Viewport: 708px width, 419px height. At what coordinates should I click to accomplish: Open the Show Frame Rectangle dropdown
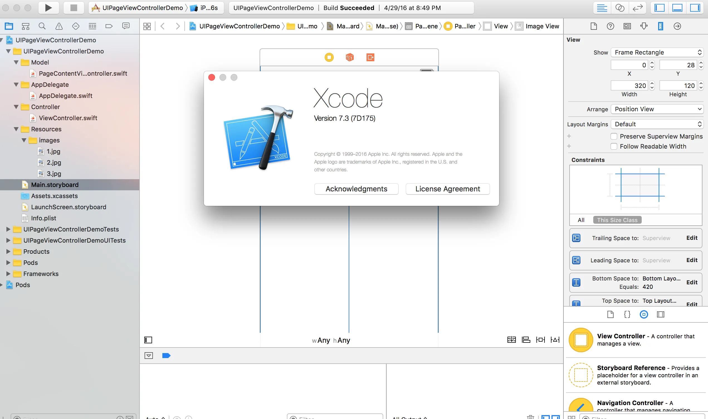(657, 52)
